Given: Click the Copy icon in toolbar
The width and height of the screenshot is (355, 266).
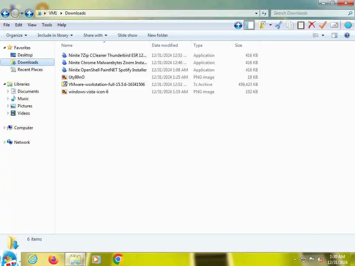Looking at the screenshot, I should coord(290,25).
